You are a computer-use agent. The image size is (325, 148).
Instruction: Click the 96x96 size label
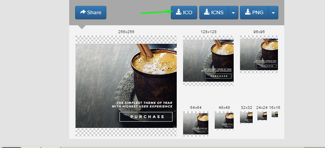[x=259, y=32]
